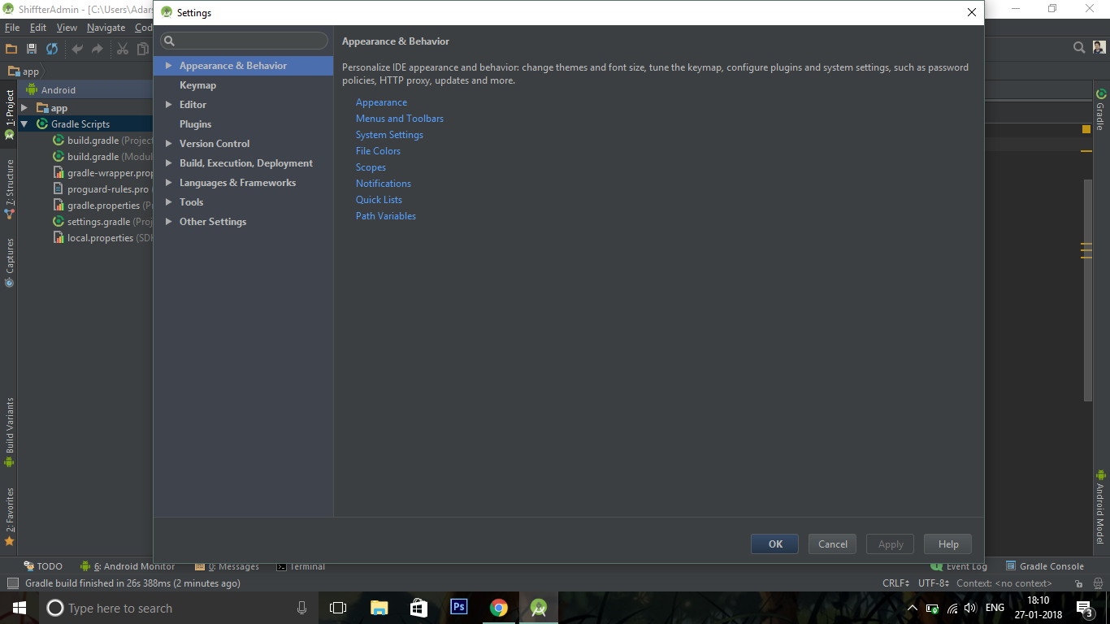Open the Path Variables link

tap(385, 215)
